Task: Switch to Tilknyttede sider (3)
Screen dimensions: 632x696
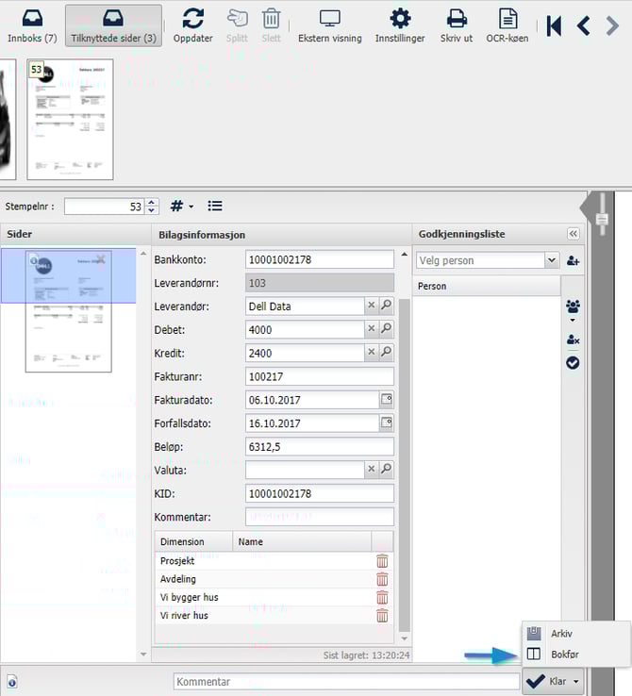Action: (x=113, y=25)
